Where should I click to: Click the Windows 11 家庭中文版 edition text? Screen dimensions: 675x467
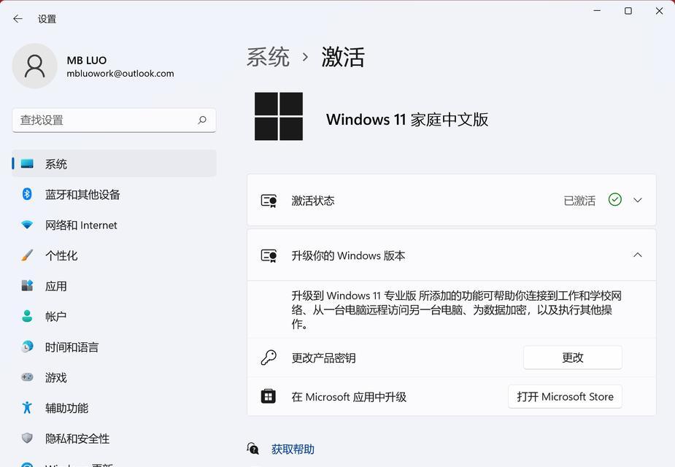(x=407, y=119)
